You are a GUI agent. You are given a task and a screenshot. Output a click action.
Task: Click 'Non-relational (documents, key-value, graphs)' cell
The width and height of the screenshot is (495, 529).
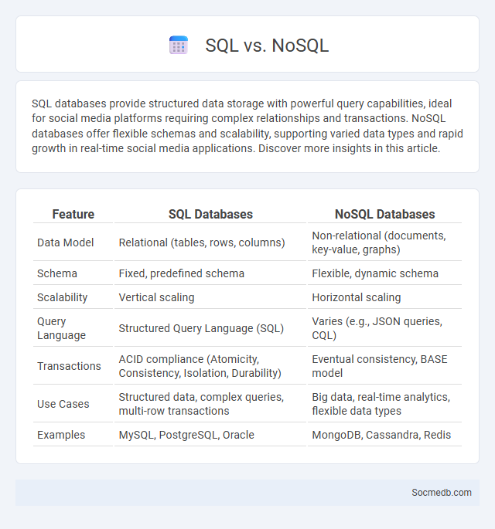(x=385, y=242)
